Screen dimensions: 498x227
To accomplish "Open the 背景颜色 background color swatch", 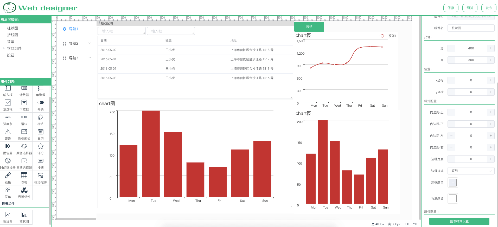I will [x=453, y=198].
